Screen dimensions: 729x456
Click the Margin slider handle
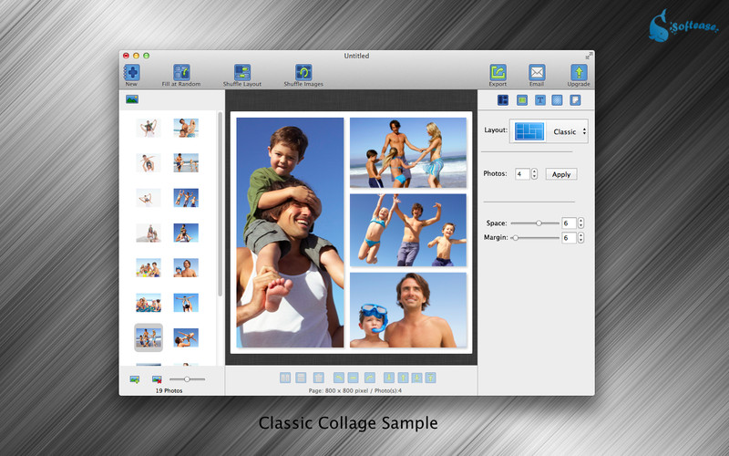[515, 238]
